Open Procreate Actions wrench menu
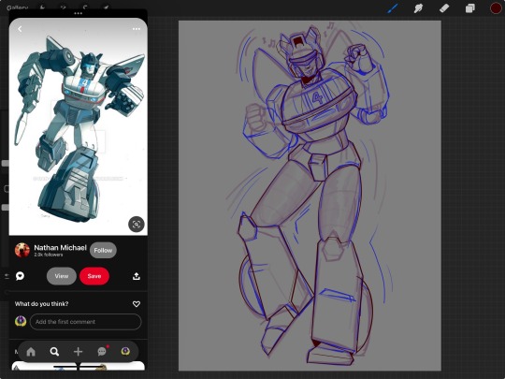505x379 pixels. click(42, 7)
